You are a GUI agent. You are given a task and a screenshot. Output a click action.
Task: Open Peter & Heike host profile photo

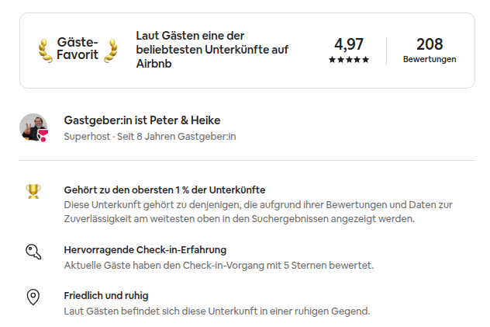tap(32, 126)
